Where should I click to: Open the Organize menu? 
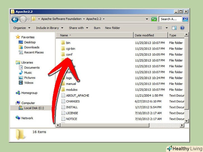[x=21, y=28]
